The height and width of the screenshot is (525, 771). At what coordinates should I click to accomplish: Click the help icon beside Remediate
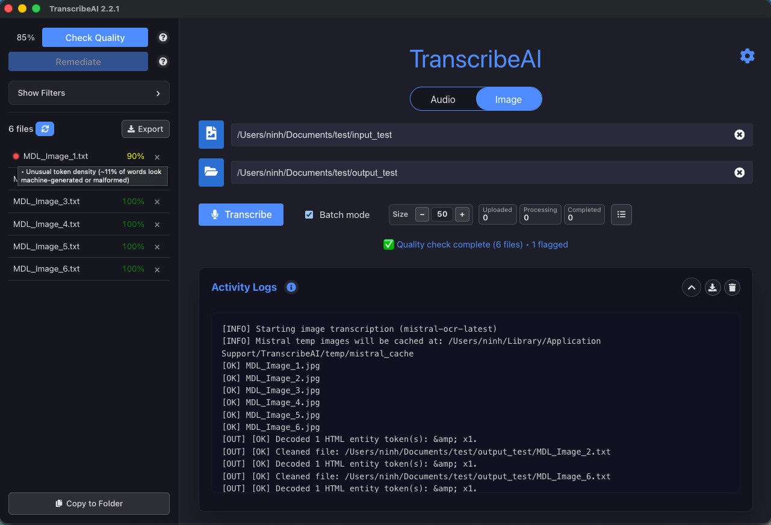point(163,61)
